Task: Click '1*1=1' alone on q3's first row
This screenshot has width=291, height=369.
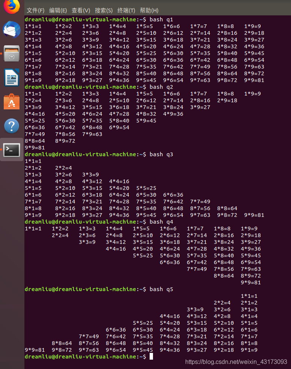Action: [33, 161]
